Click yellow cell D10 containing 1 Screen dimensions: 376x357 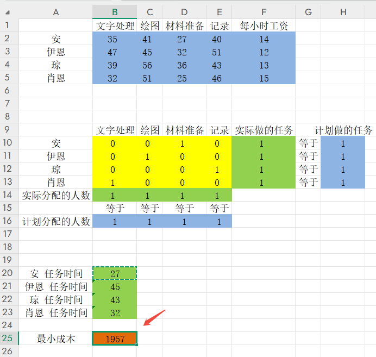click(x=184, y=143)
